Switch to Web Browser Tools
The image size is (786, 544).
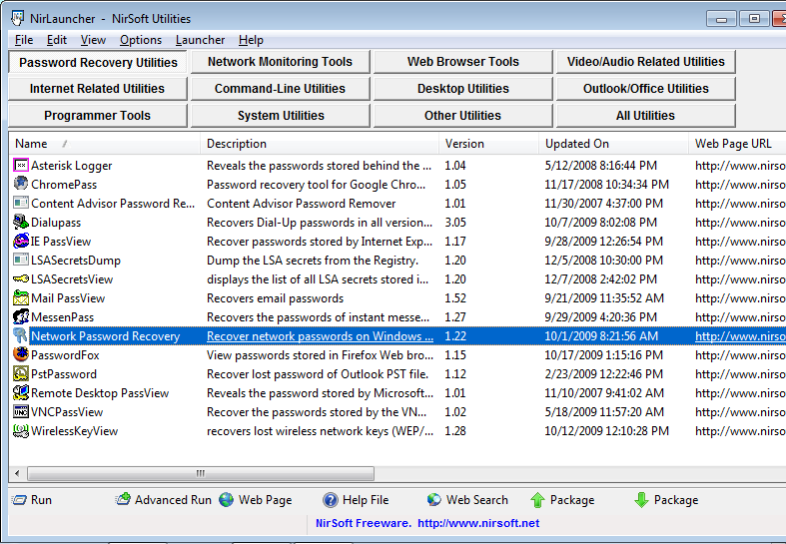463,62
